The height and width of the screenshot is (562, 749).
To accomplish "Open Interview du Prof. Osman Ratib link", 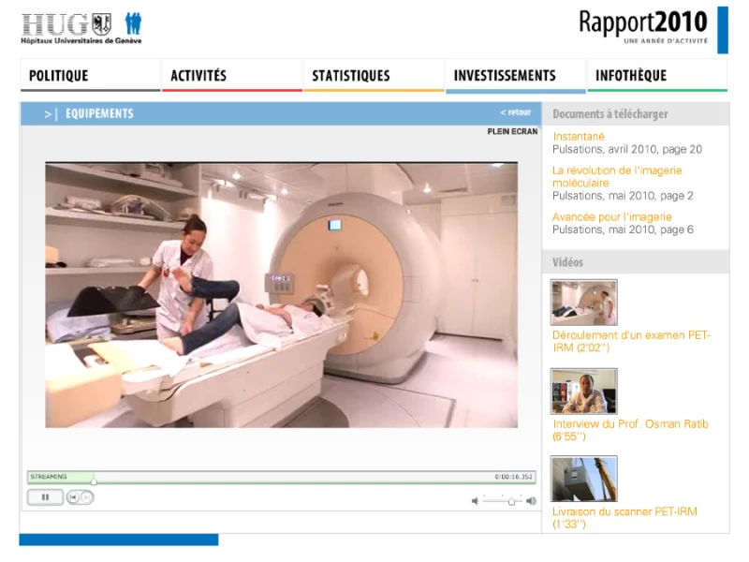I will click(630, 430).
